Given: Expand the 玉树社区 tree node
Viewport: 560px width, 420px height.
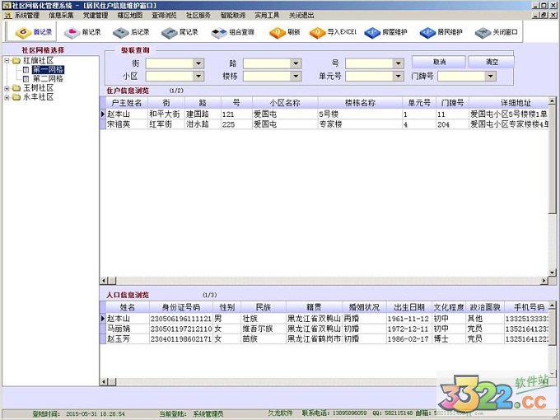Looking at the screenshot, I should 7,88.
